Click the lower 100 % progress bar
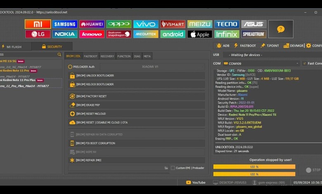 pos(254,174)
